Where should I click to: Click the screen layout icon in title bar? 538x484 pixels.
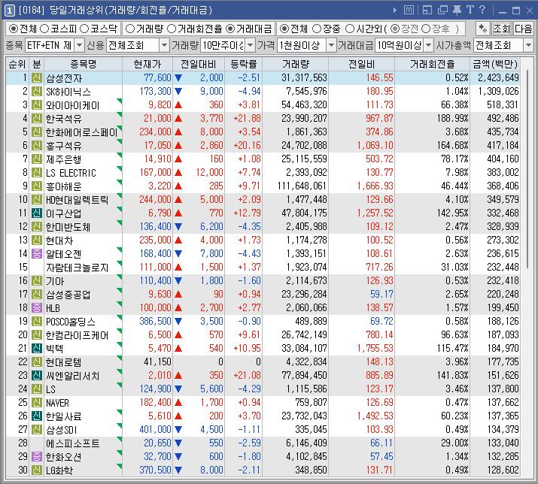[x=427, y=10]
